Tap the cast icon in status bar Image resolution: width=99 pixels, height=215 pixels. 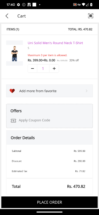click(75, 5)
